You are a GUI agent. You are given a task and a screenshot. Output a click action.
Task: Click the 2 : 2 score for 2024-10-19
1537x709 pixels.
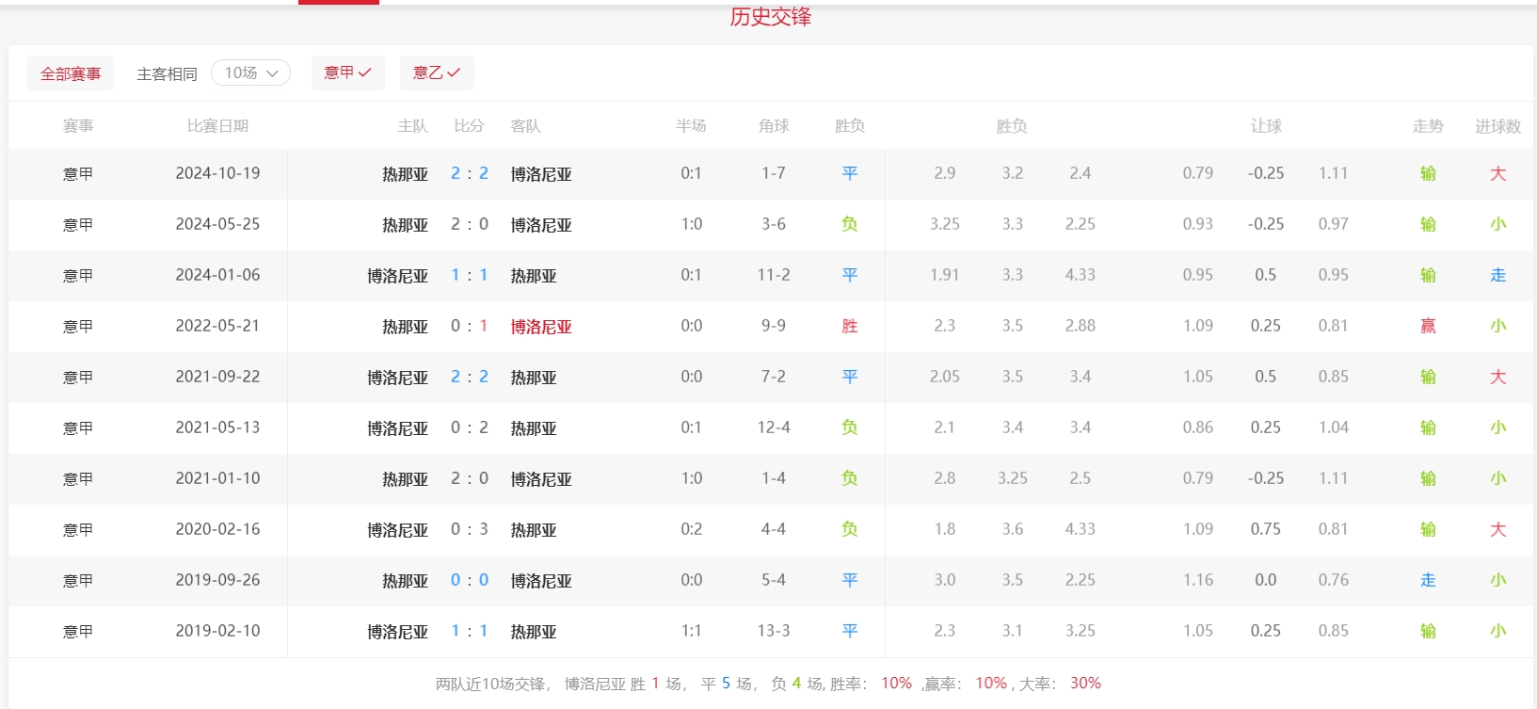coord(469,173)
